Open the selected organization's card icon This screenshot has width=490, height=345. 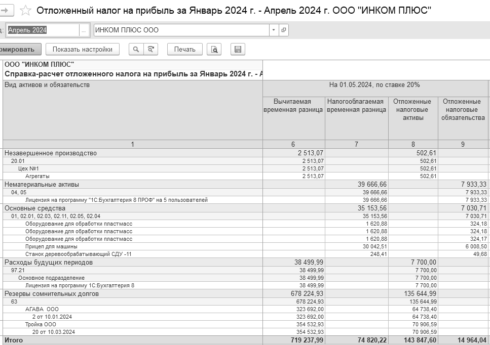click(x=283, y=30)
